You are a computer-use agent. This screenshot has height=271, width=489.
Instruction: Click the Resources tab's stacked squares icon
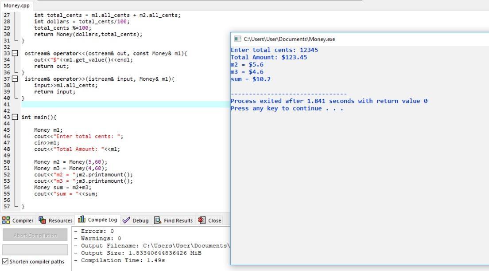(x=43, y=220)
